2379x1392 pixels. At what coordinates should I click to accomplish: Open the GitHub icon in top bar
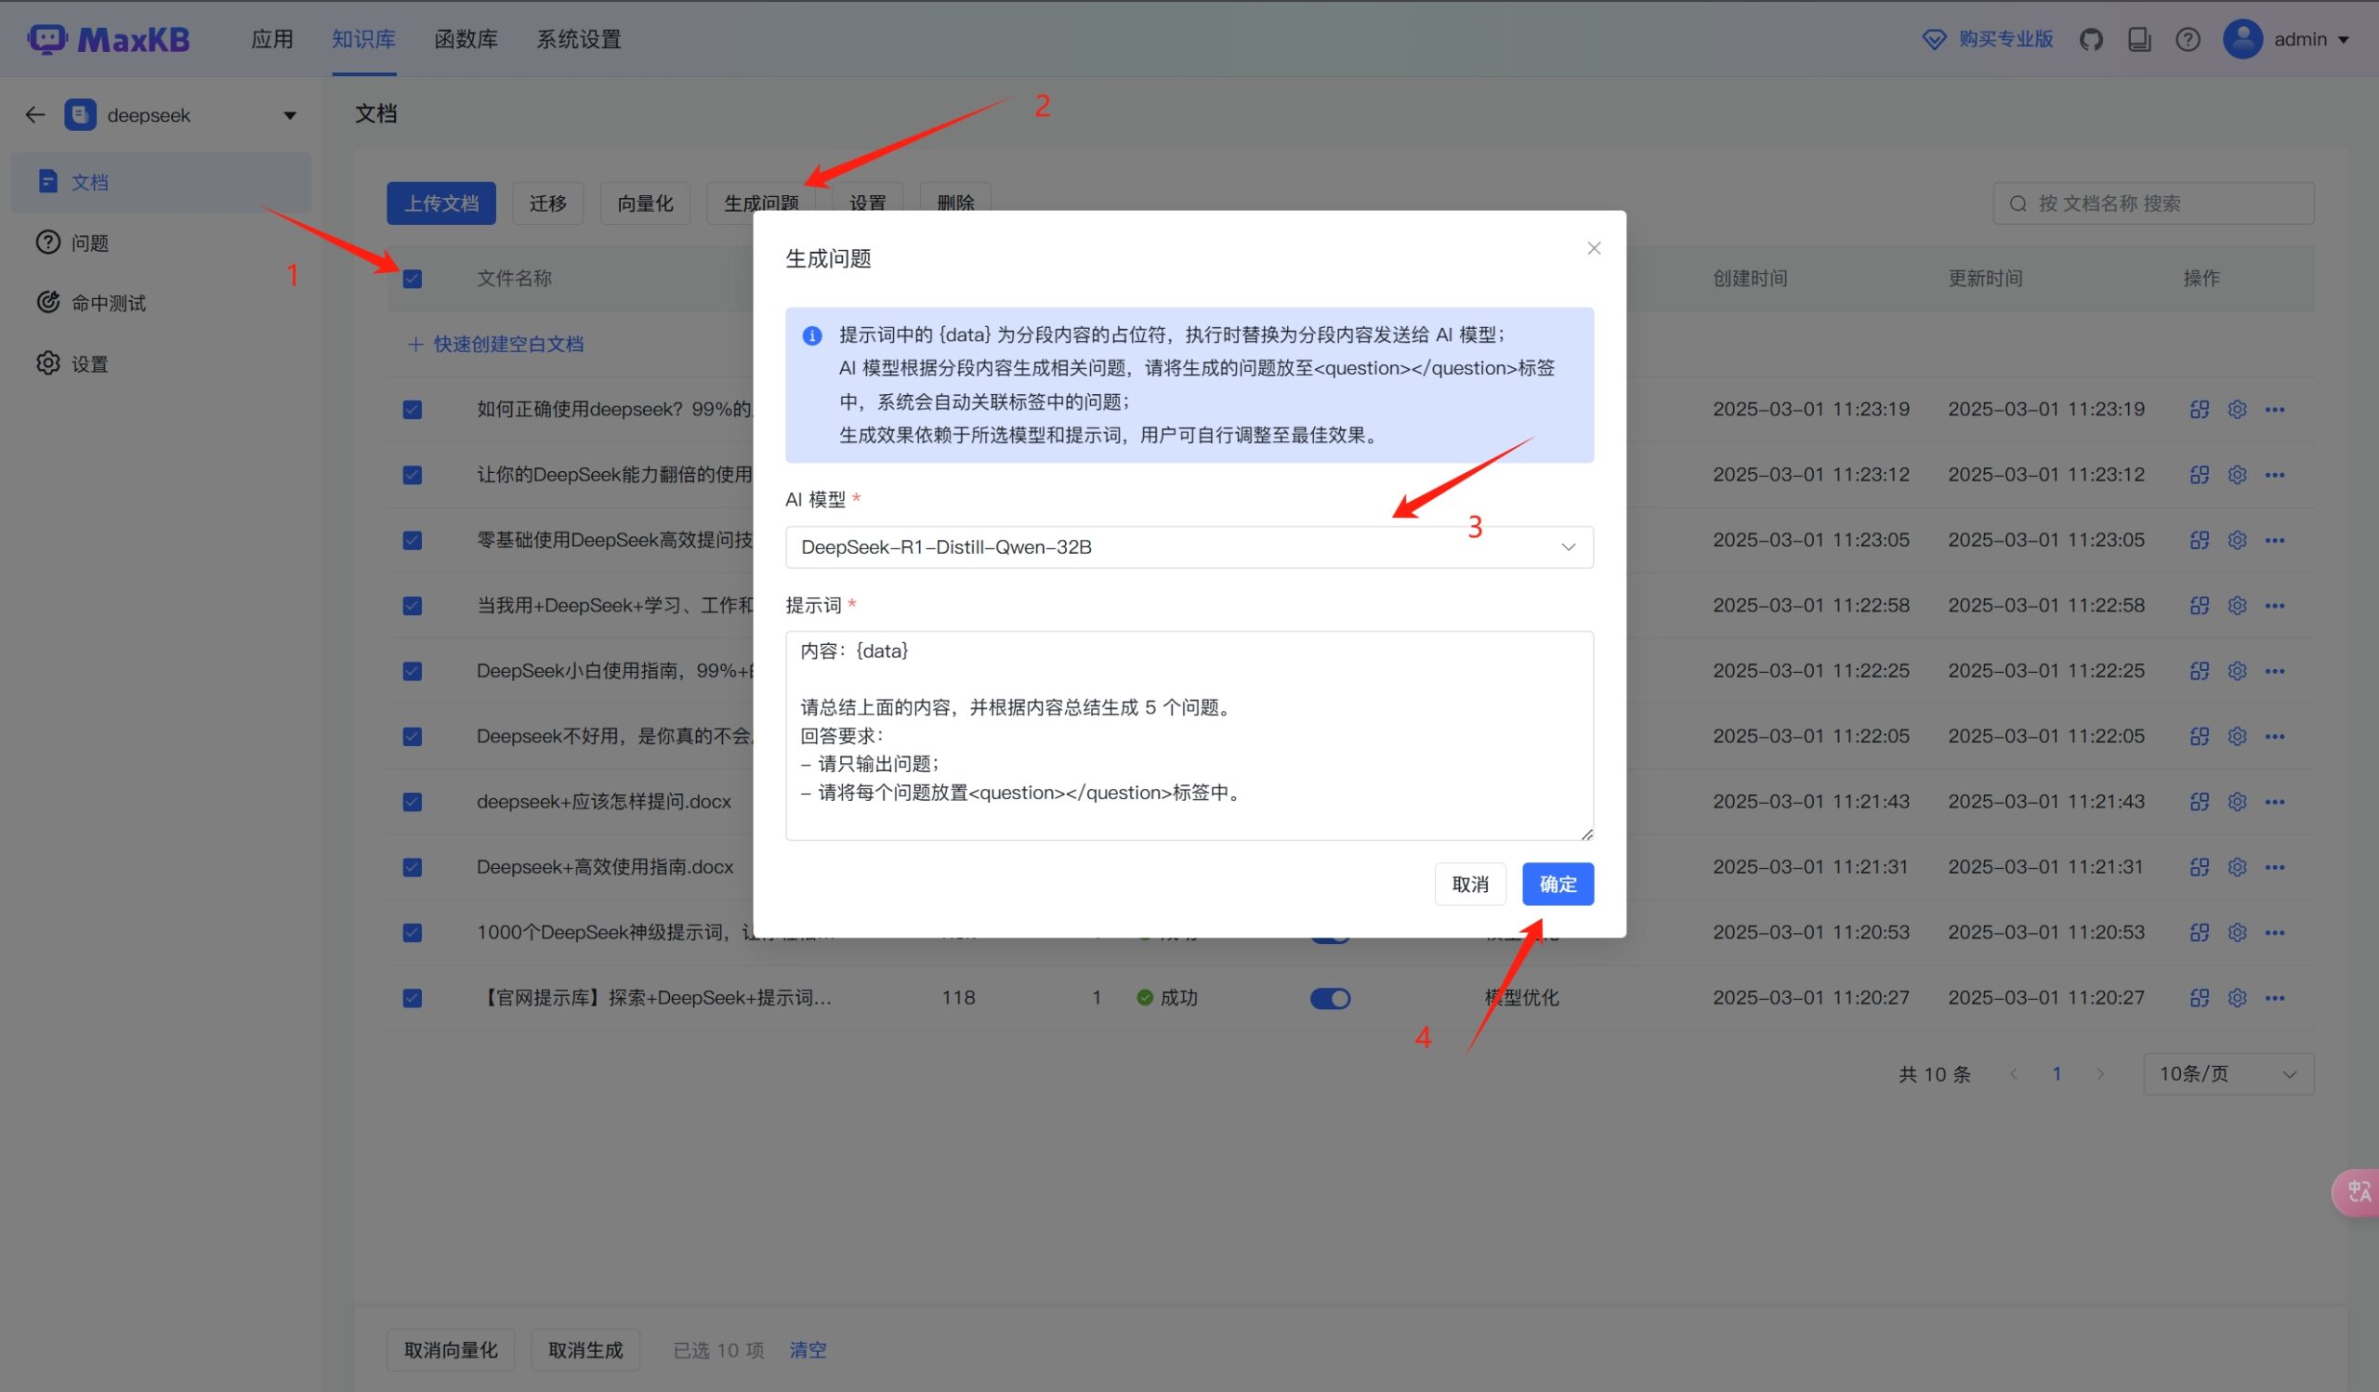click(2091, 40)
